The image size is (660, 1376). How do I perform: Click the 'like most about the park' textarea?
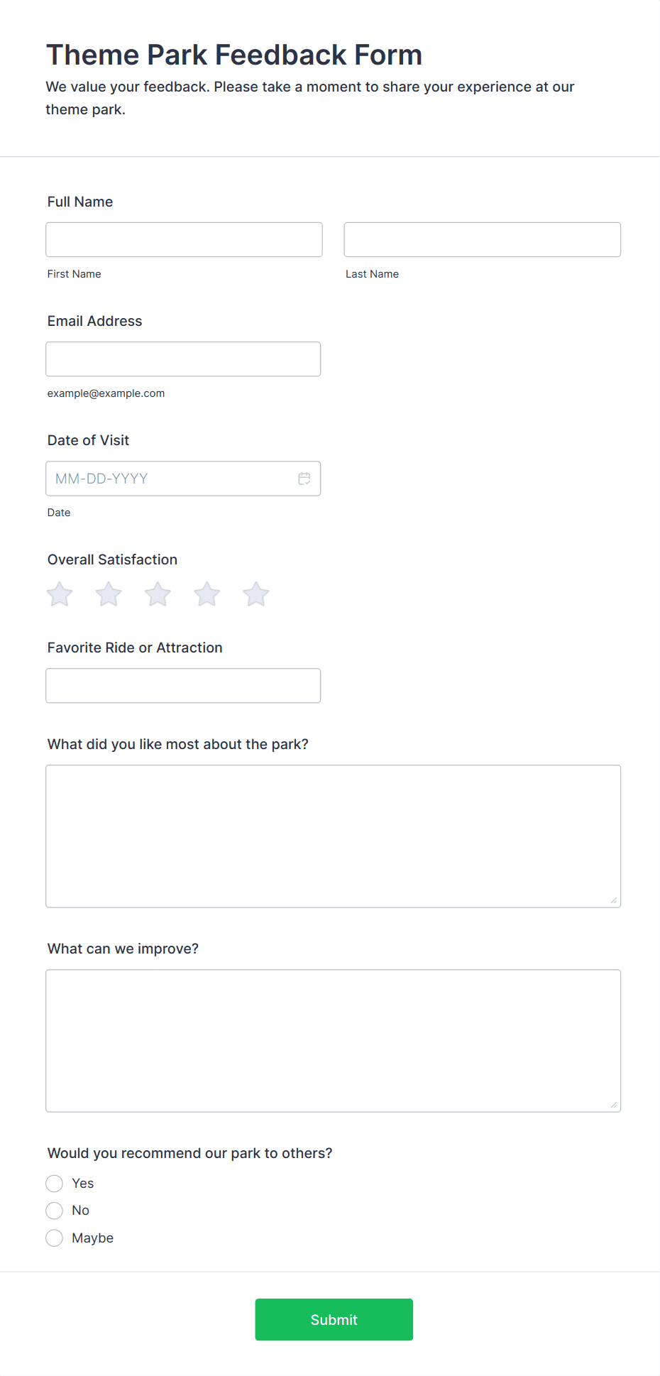point(333,836)
